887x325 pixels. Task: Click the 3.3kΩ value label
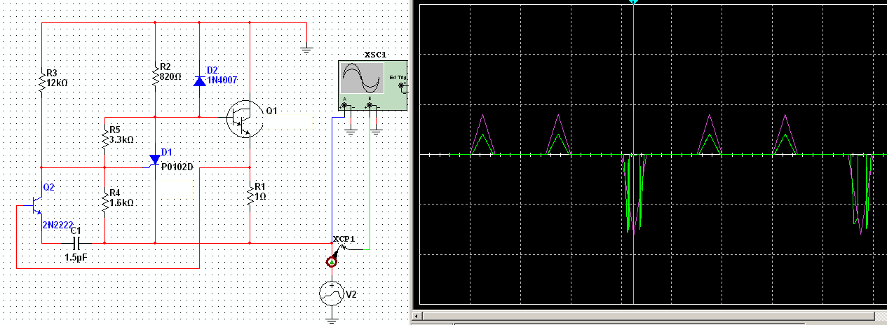tap(122, 139)
